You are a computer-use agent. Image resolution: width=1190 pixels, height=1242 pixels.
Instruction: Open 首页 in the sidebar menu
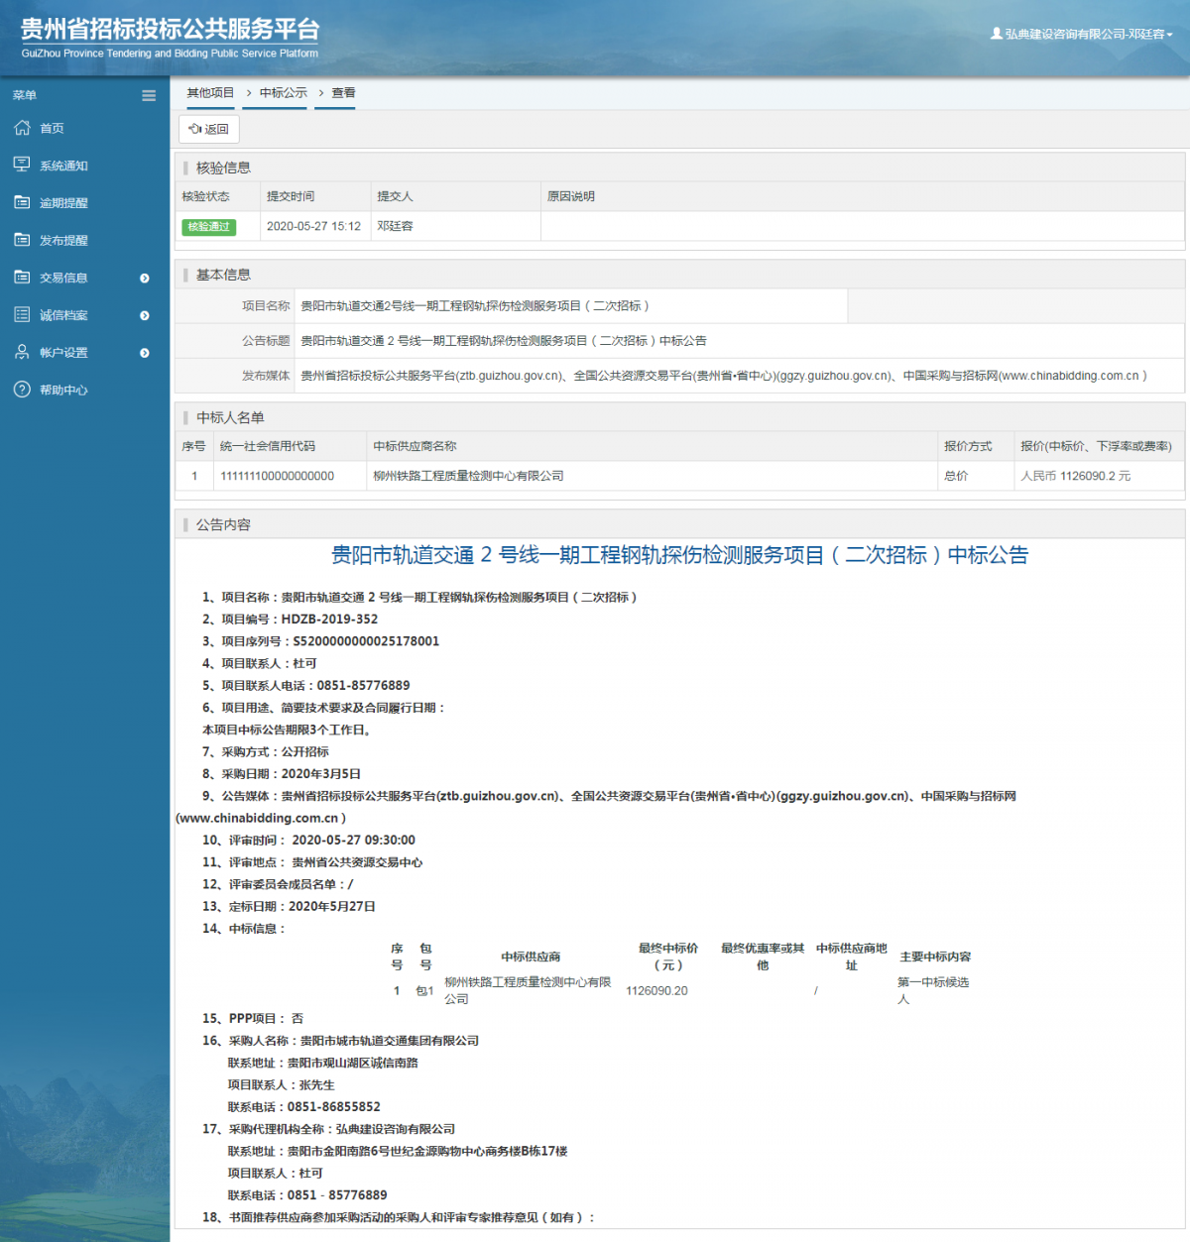[52, 128]
